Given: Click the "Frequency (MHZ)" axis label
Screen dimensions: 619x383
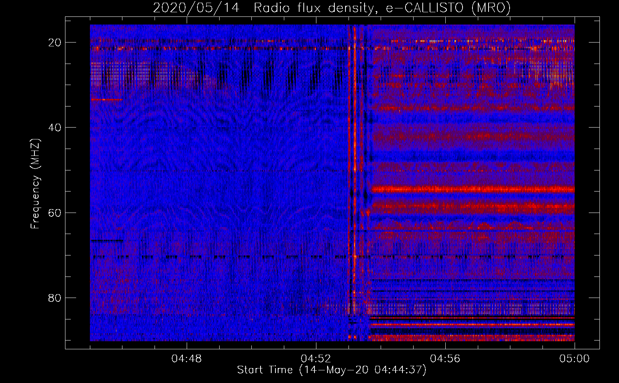Looking at the screenshot, I should (35, 184).
